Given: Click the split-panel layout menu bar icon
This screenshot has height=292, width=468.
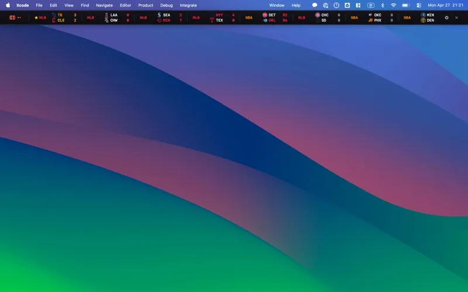Looking at the screenshot, I should pyautogui.click(x=358, y=5).
